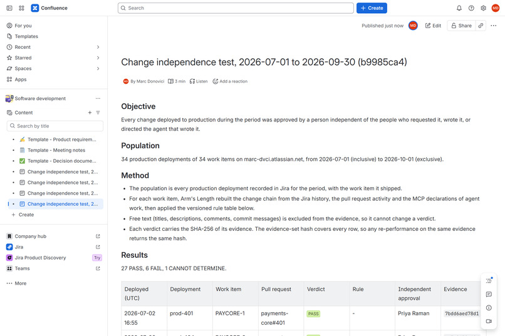Open the MD profile avatar menu

[496, 8]
